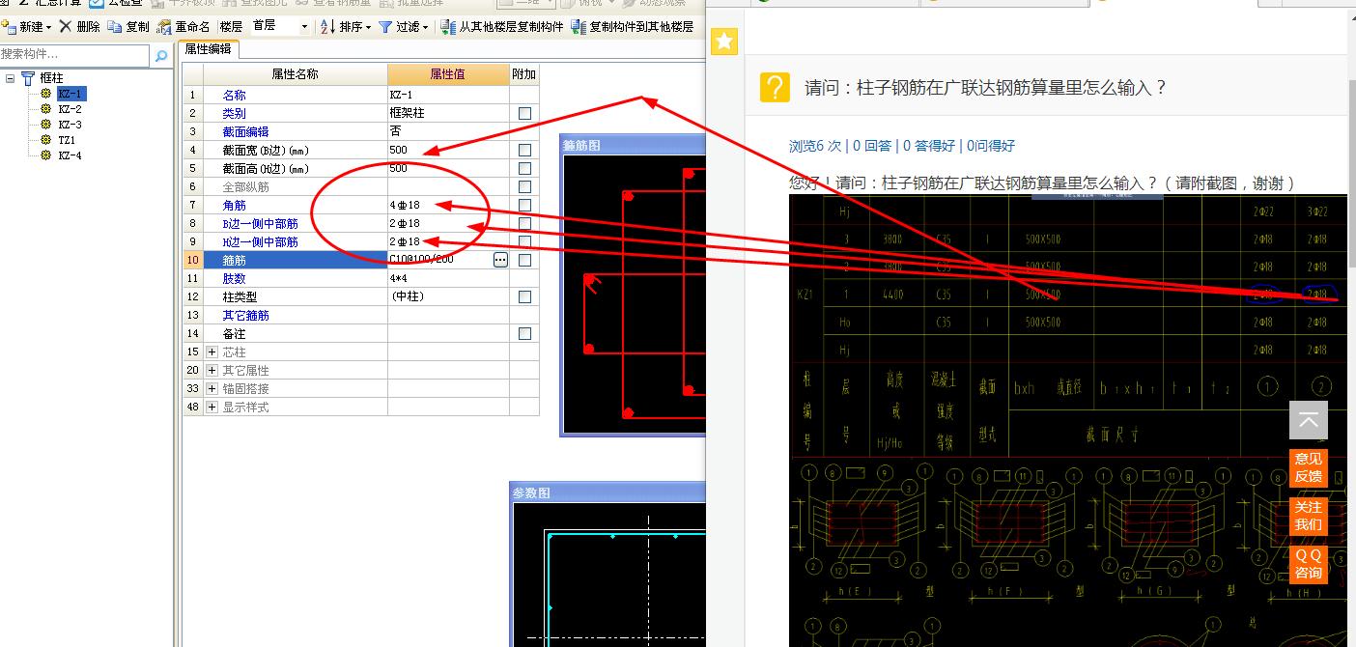Click the gear icon beside KZ-2

(x=45, y=109)
